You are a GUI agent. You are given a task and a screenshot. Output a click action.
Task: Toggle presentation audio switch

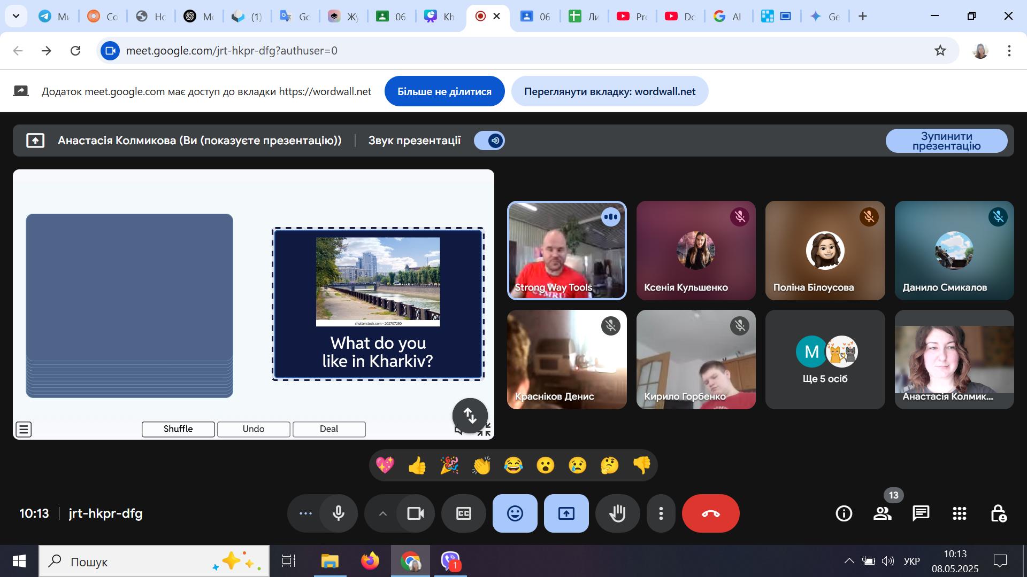point(489,141)
